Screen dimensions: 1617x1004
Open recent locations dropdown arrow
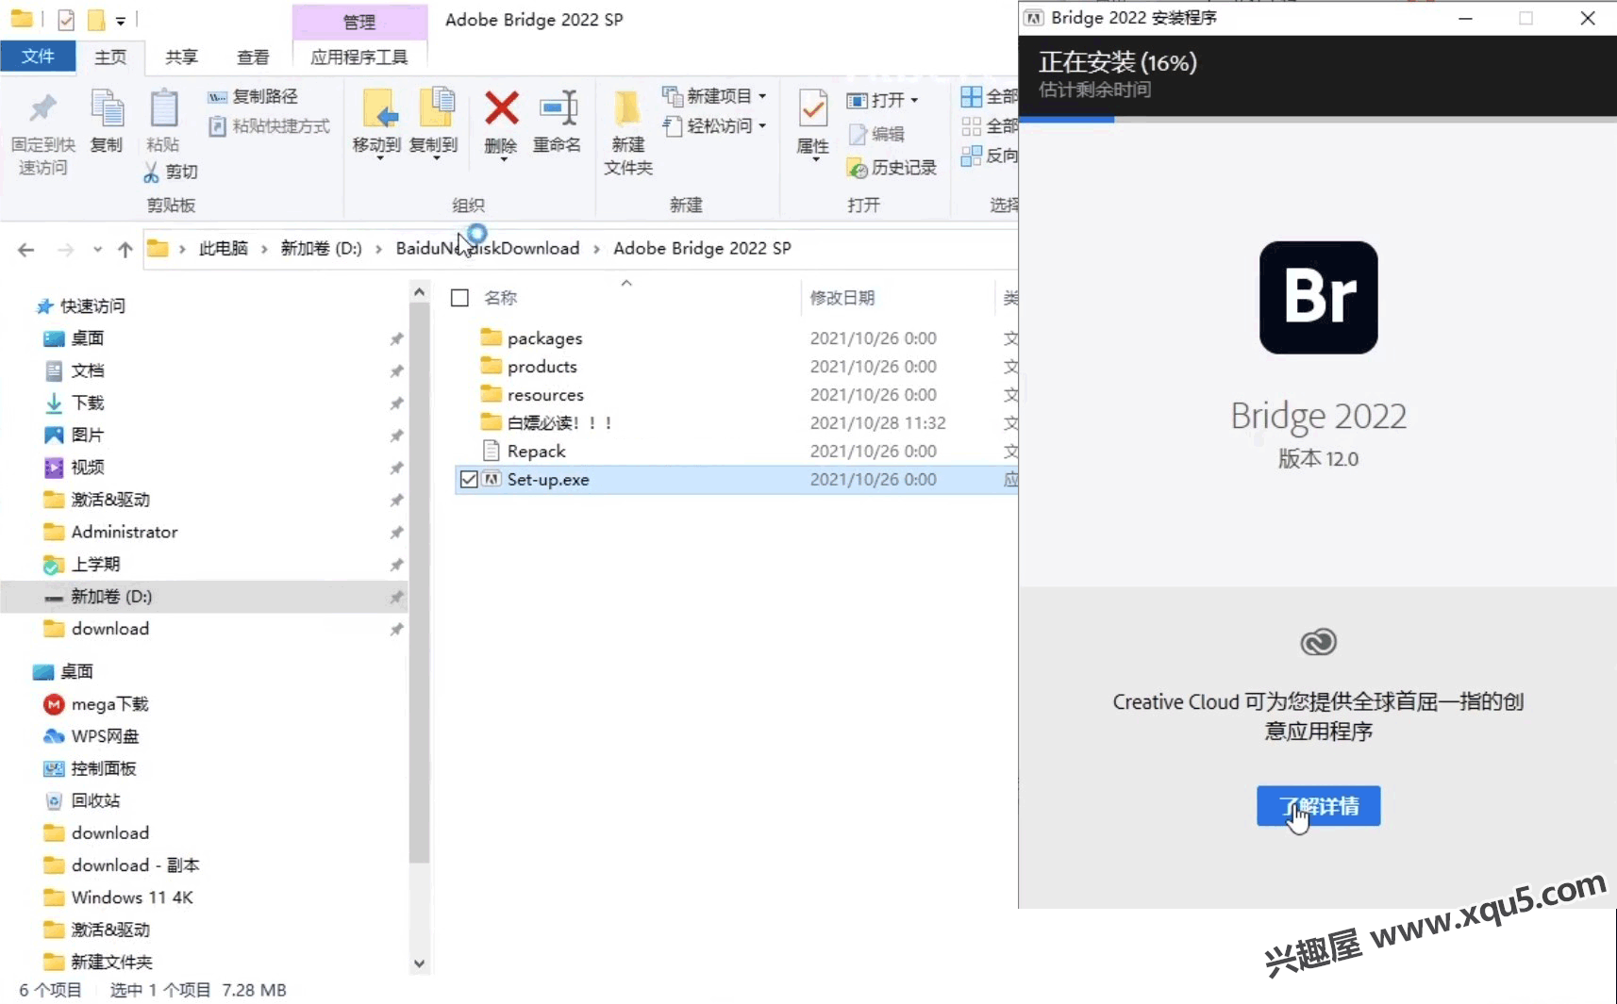click(97, 250)
